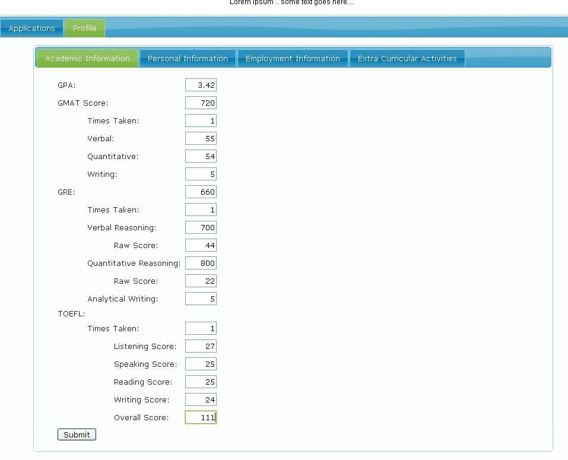
Task: Focus the Speaking Score input field
Action: pyautogui.click(x=201, y=364)
